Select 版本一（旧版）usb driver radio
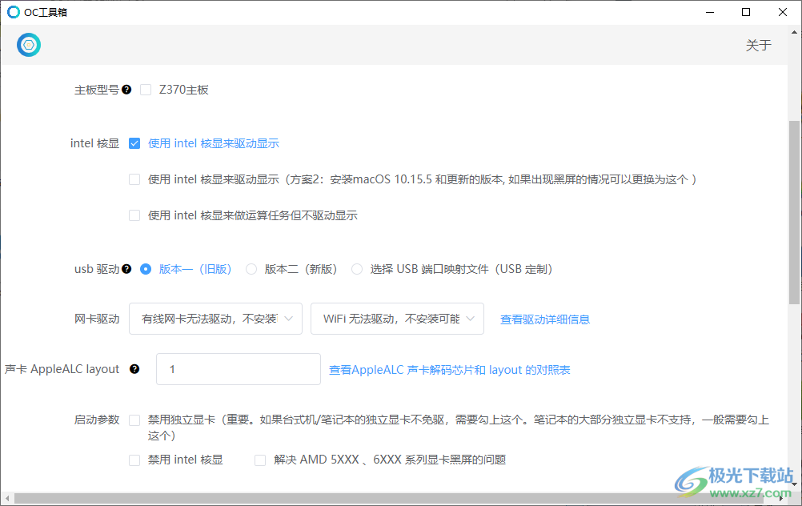 [146, 268]
